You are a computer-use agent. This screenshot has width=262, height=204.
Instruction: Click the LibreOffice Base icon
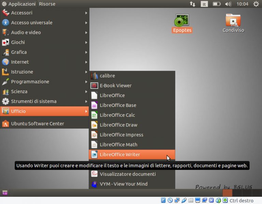click(94, 105)
